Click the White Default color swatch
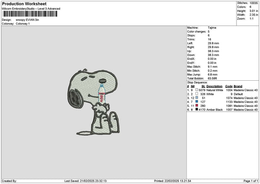The width and height of the screenshot is (260, 184). 197,94
